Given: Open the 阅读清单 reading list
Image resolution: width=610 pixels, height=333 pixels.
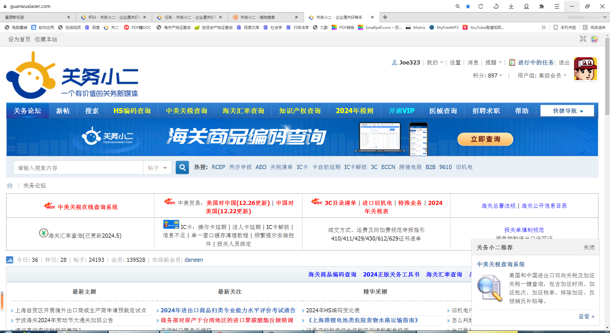Looking at the screenshot, I should 594,28.
